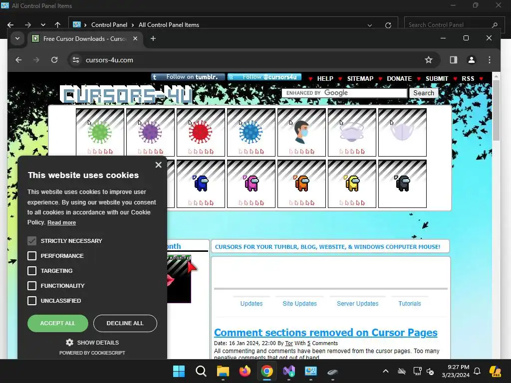Open taskbar Search
The height and width of the screenshot is (383, 511).
(x=201, y=371)
